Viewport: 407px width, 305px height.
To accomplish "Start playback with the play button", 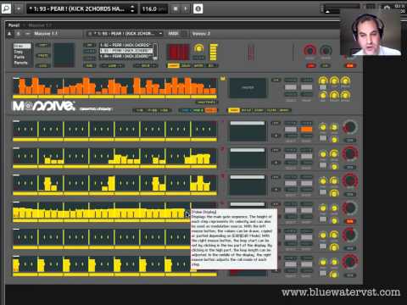I will coord(186,8).
